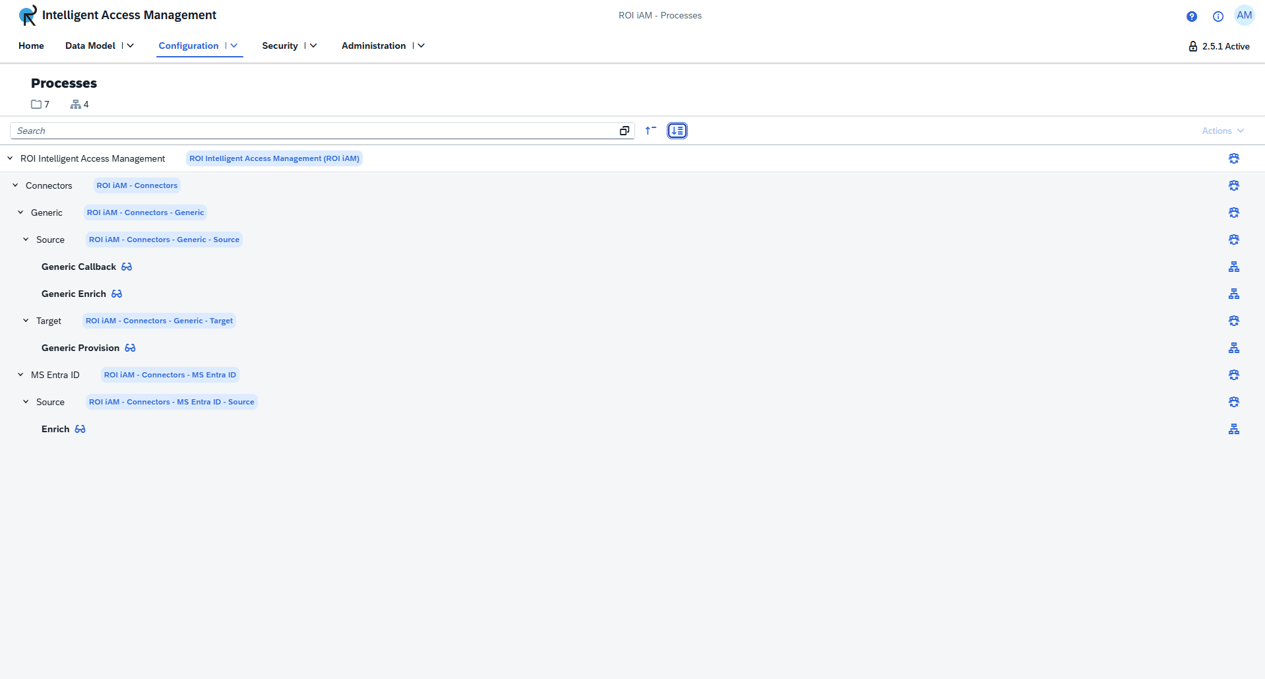Collapse the MS Entra ID tree node

(x=20, y=375)
